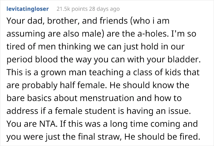Click the NTA abbreviation in the comment
Viewport: 214px width, 146px height.
coord(48,124)
